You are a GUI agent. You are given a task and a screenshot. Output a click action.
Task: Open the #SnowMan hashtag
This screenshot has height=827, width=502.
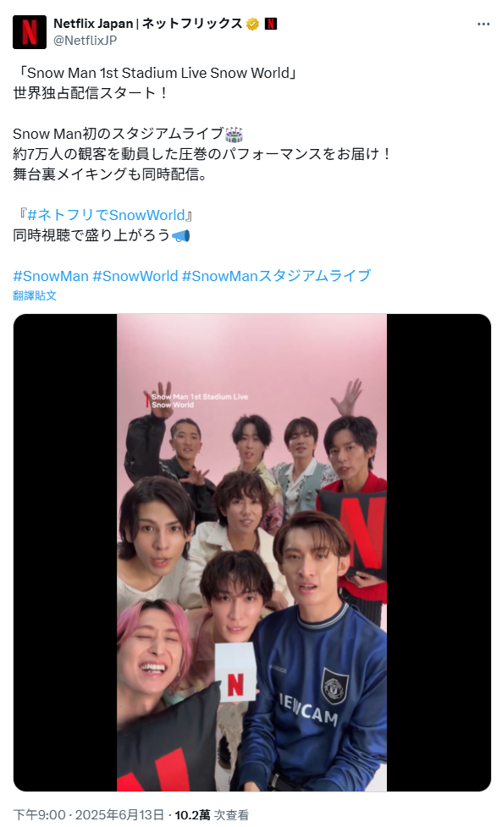coord(51,276)
